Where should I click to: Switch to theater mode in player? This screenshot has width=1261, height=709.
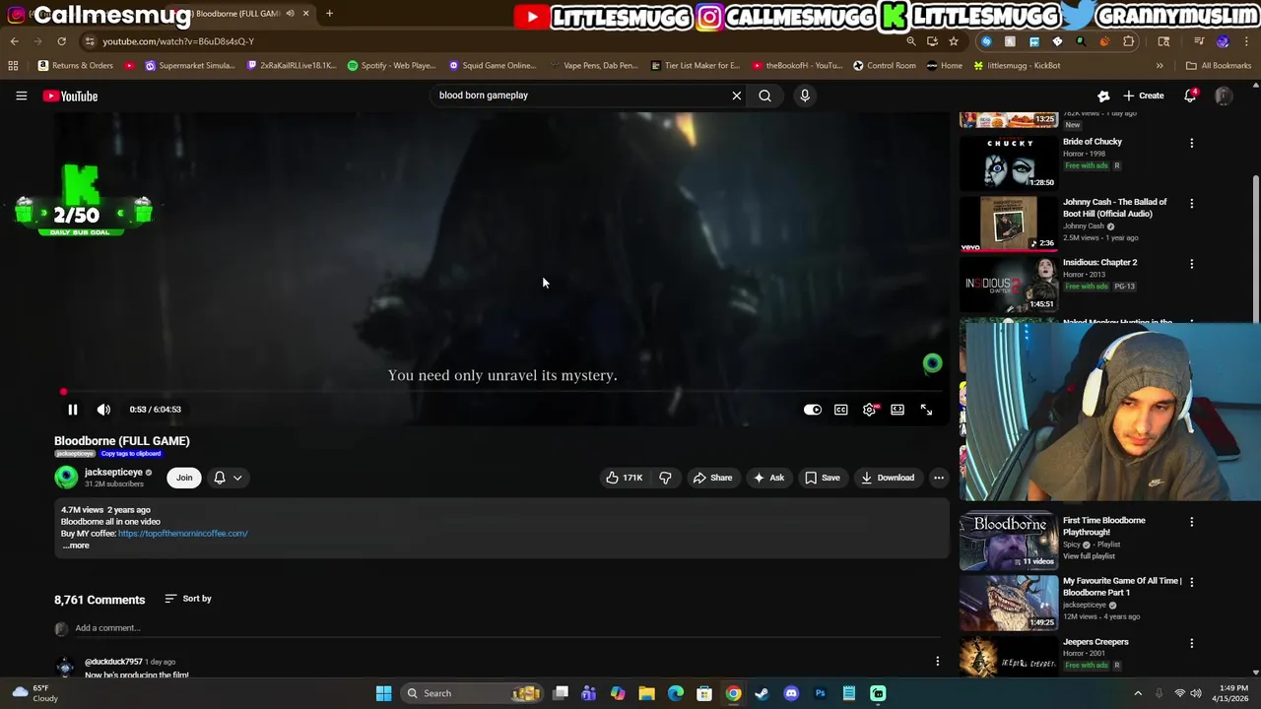click(897, 410)
